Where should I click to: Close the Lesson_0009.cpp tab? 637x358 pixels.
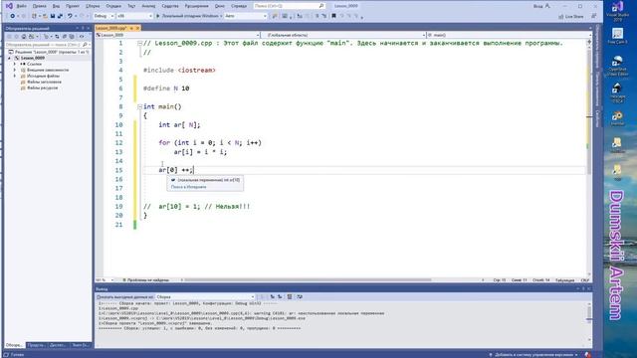(x=137, y=28)
